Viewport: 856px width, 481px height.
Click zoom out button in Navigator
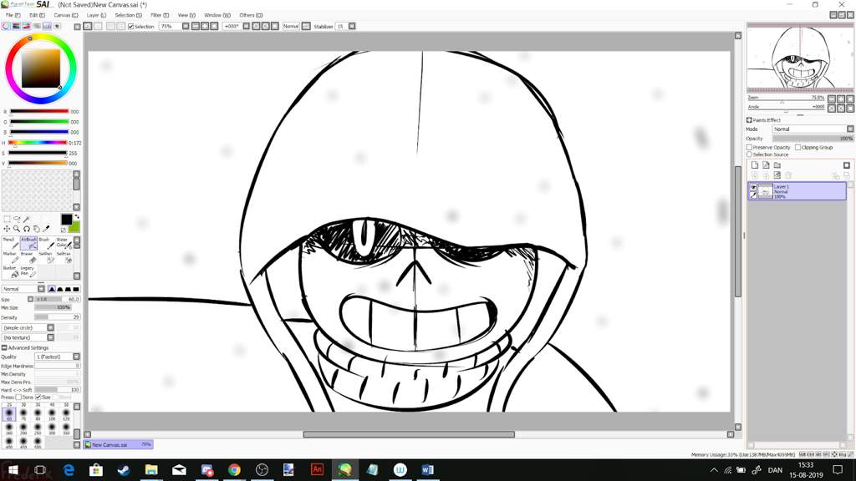point(832,99)
